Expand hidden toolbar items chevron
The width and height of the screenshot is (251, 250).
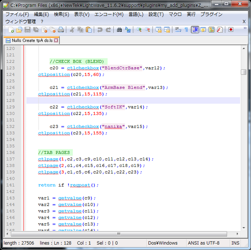245,28
